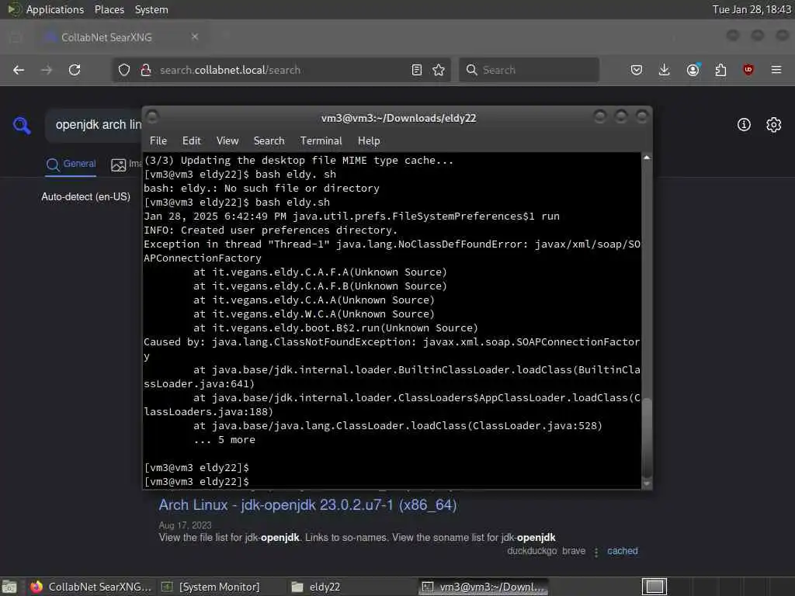Screen dimensions: 795x596
Task: Click the brave engine label
Action: tap(574, 551)
